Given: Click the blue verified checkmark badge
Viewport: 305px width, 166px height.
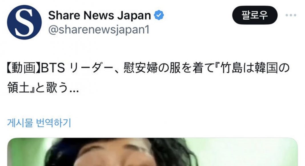Looking at the screenshot, I should pyautogui.click(x=159, y=15).
